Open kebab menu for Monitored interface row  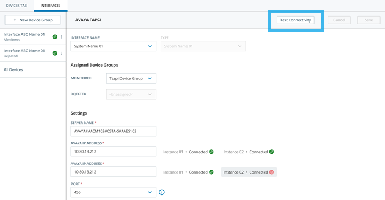[x=62, y=37]
